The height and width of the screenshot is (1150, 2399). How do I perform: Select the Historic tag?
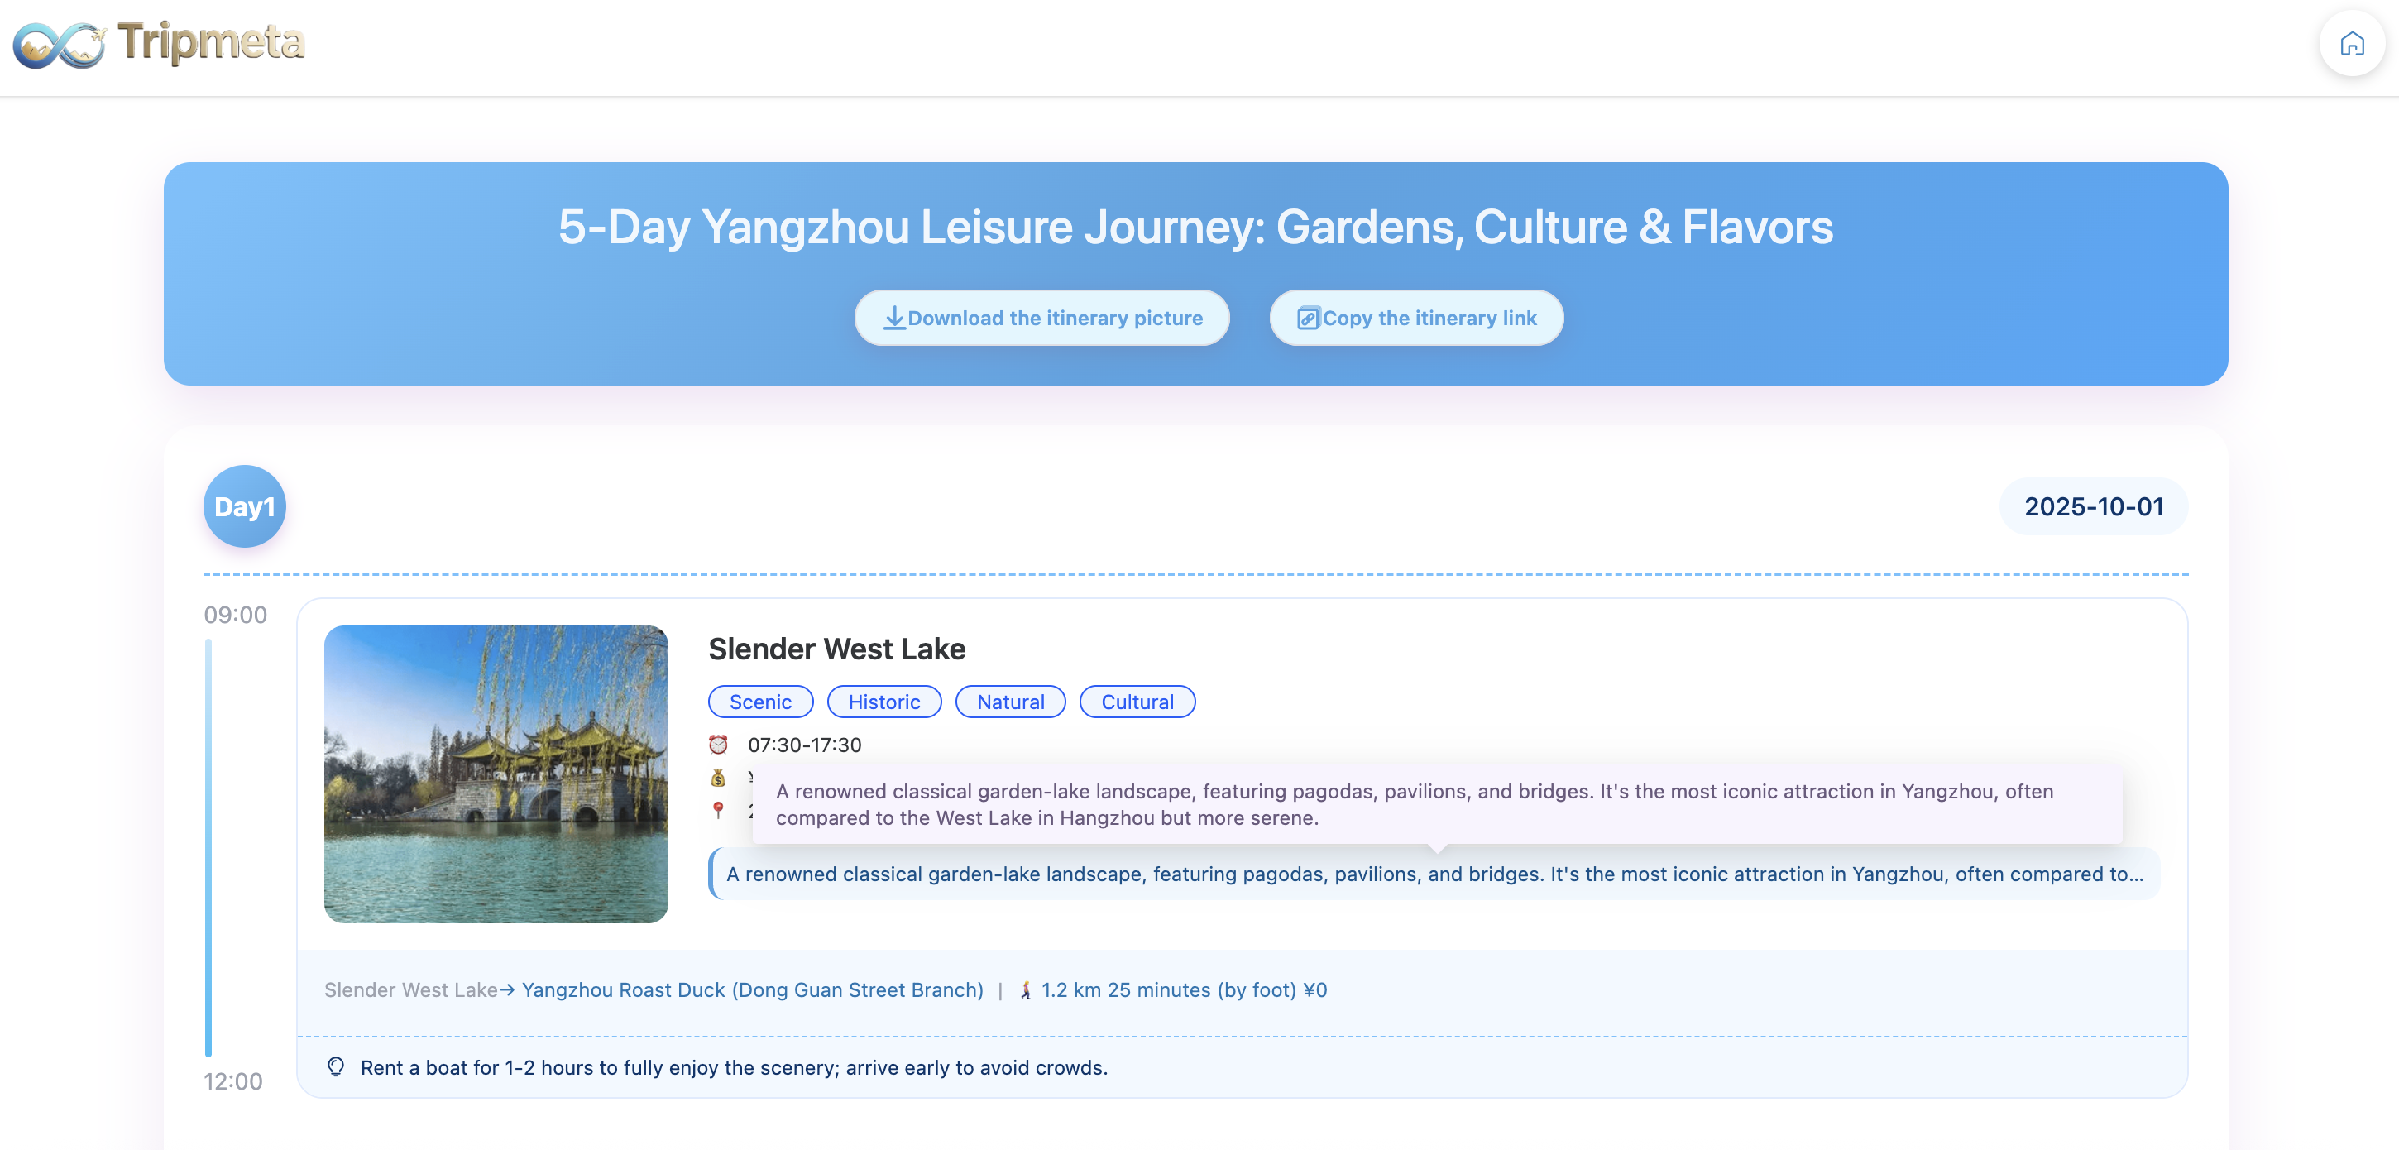tap(883, 702)
